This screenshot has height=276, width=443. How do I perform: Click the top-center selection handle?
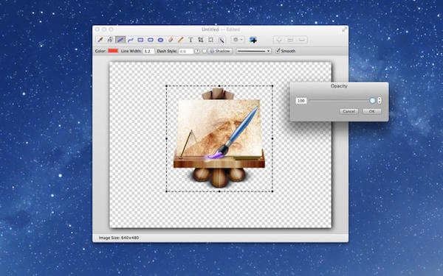219,86
